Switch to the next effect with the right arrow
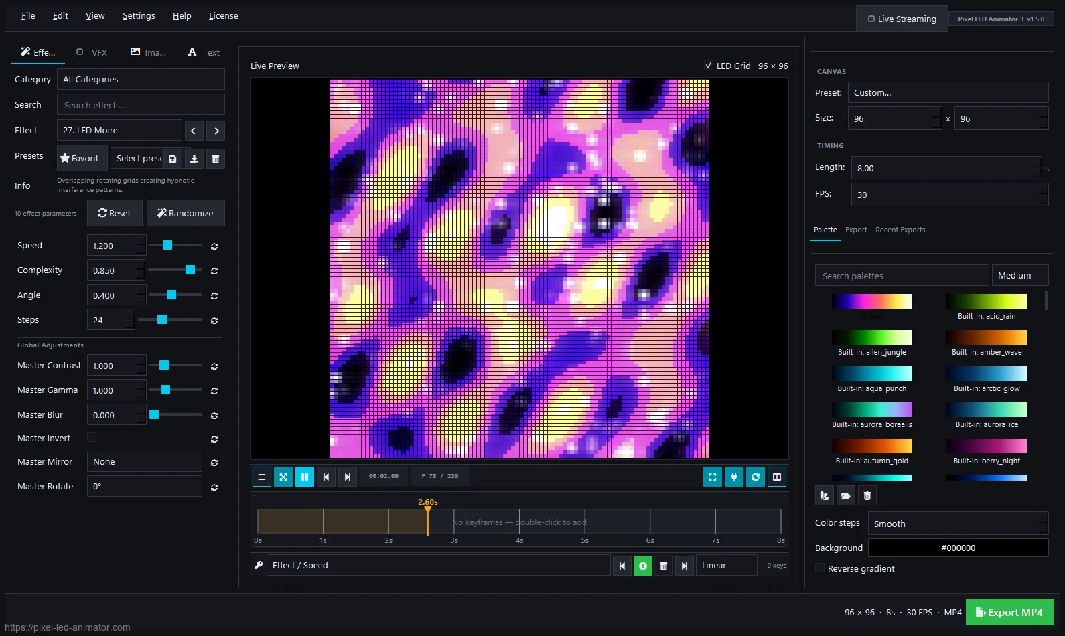This screenshot has width=1065, height=636. click(x=216, y=131)
